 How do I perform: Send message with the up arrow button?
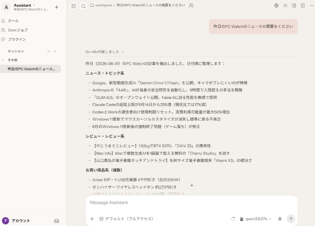[x=291, y=219]
